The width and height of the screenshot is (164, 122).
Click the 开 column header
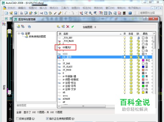click(125, 34)
